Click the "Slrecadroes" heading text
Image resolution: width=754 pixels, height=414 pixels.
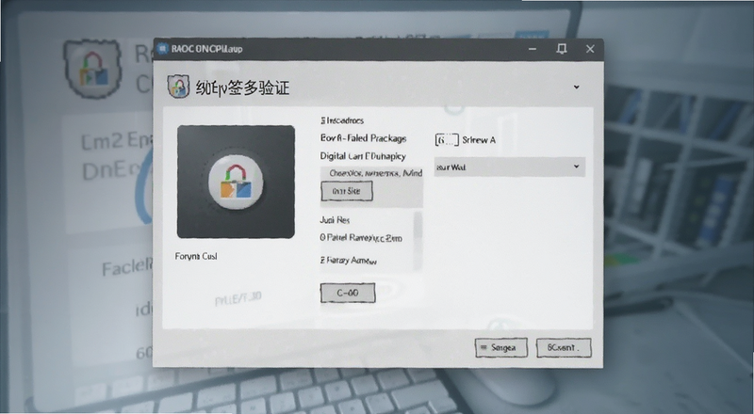(x=342, y=120)
